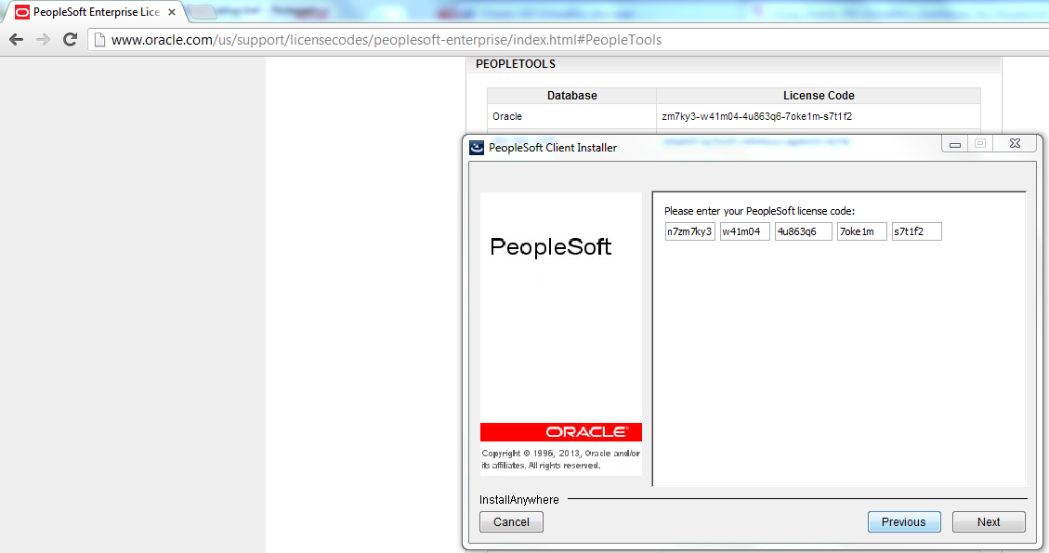Click the Oracle database cell
Image resolution: width=1049 pixels, height=553 pixels.
571,116
